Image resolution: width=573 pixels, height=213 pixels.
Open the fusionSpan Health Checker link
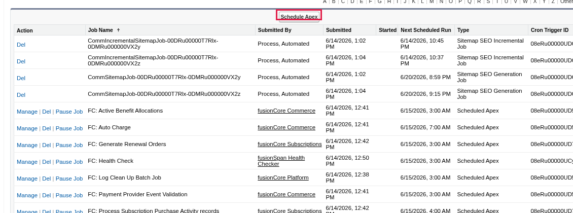click(281, 161)
